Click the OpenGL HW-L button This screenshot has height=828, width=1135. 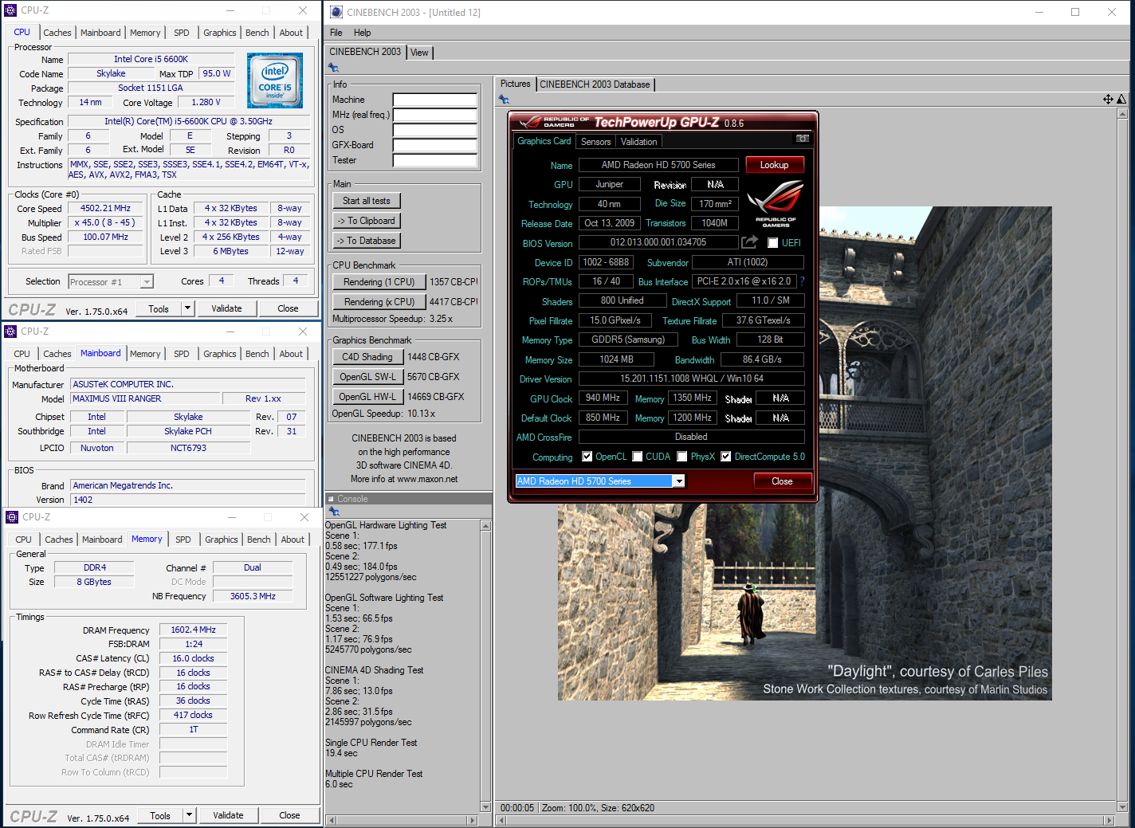point(367,397)
